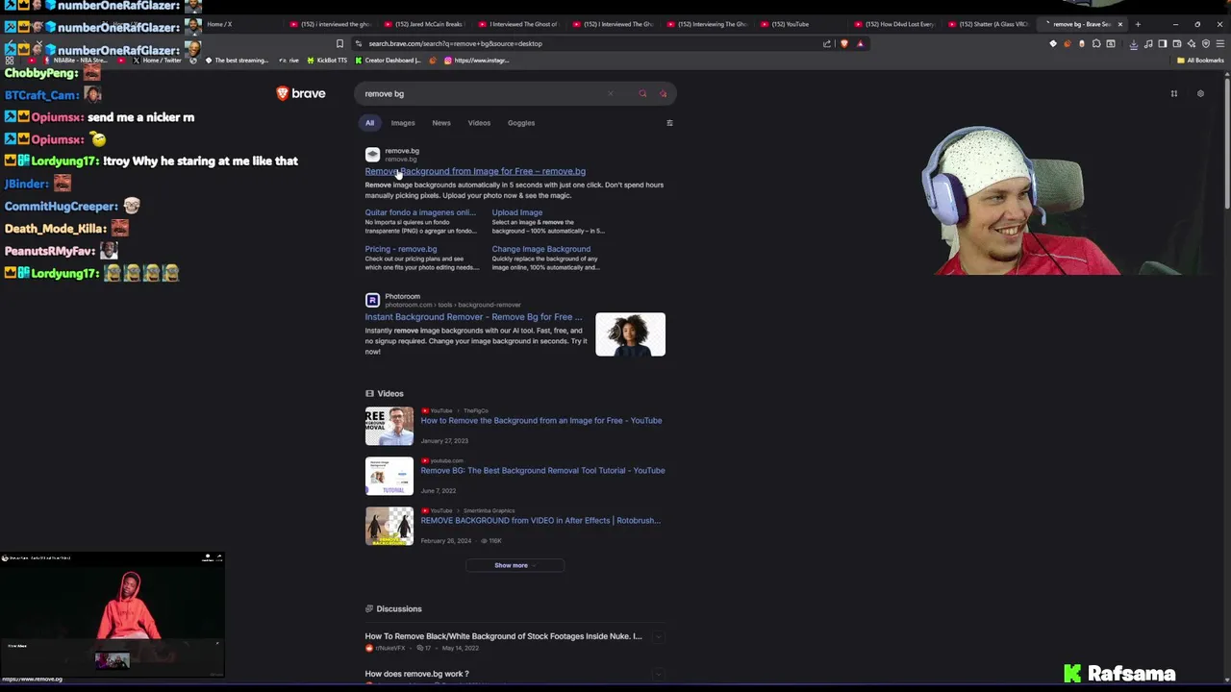Click the browser address bar URL
The image size is (1231, 692).
point(455,43)
